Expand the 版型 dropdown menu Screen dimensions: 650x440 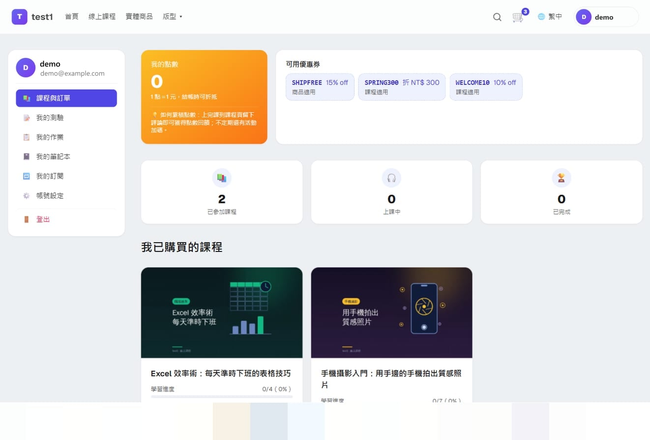pos(173,17)
